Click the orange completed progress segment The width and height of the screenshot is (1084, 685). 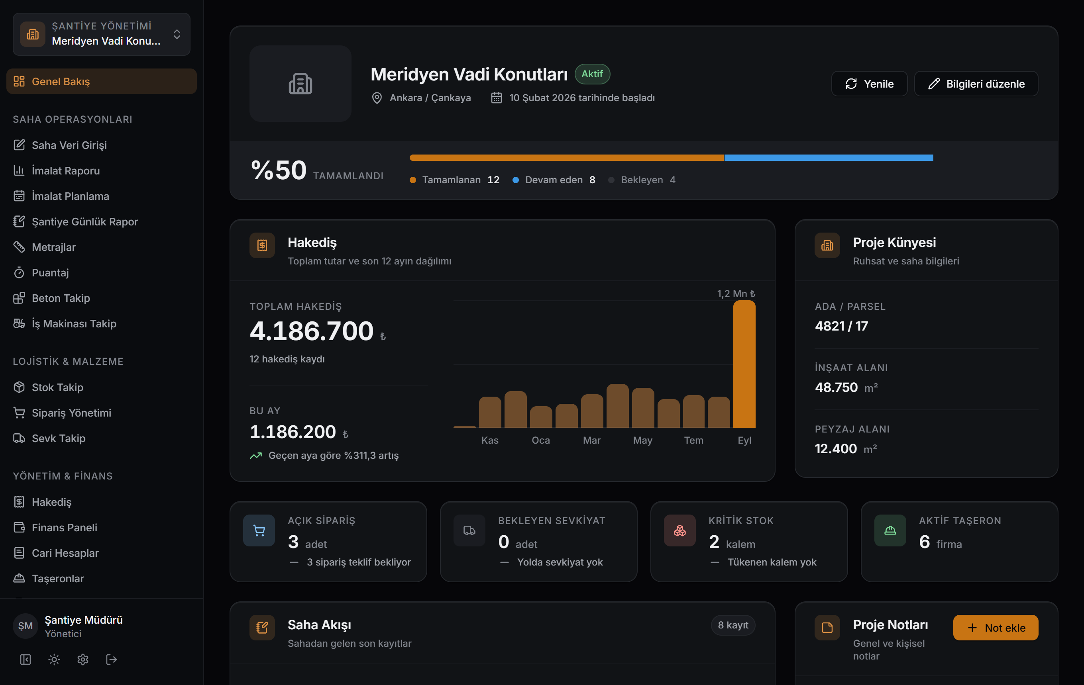pos(566,158)
